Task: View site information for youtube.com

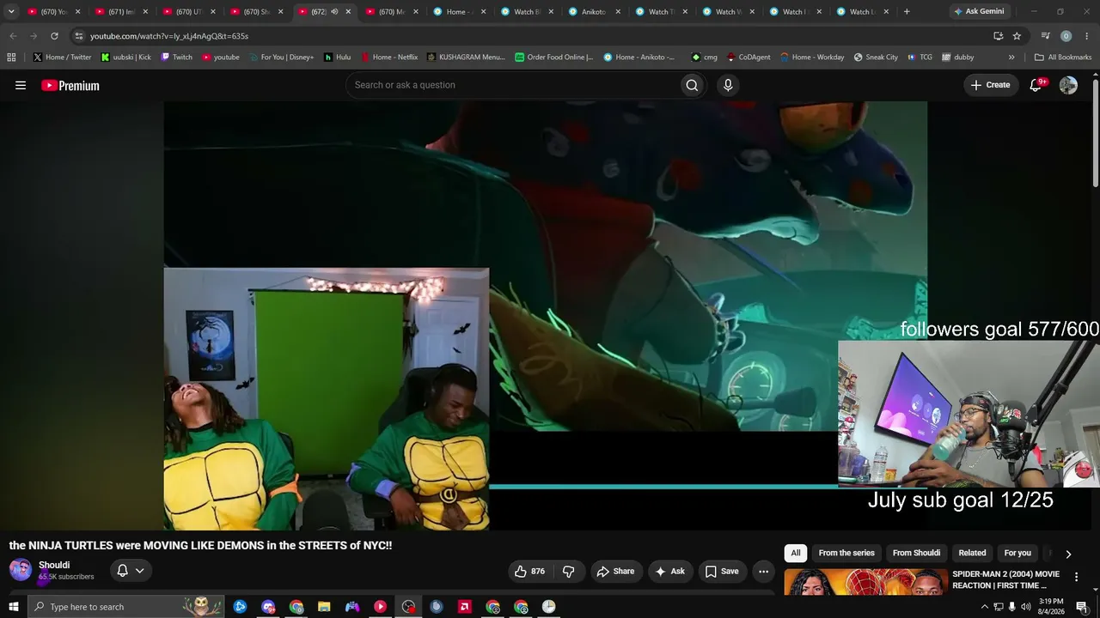Action: [79, 36]
